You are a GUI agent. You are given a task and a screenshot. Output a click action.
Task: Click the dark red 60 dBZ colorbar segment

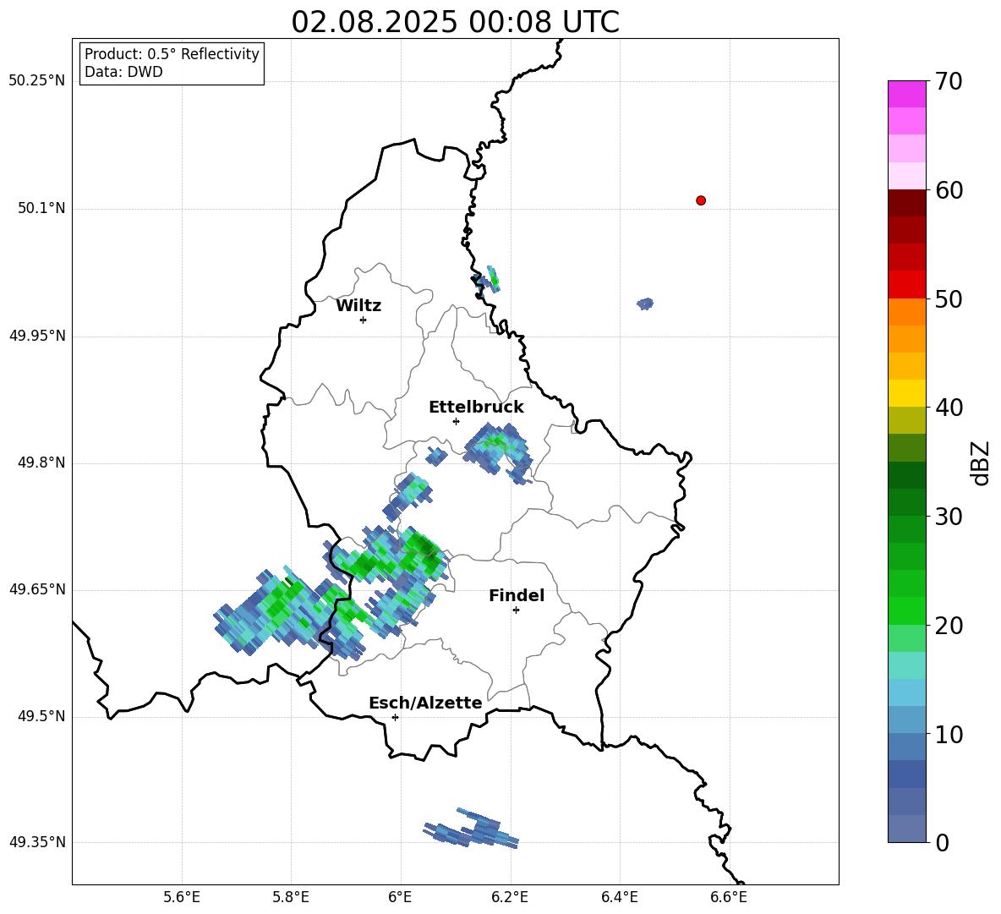coord(906,203)
